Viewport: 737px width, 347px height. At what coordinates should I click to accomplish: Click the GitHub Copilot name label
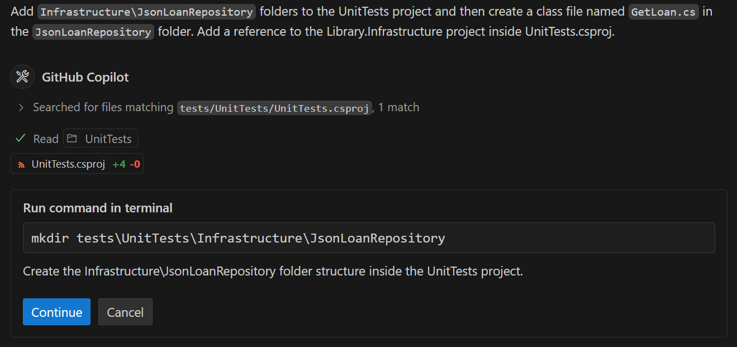pos(85,77)
